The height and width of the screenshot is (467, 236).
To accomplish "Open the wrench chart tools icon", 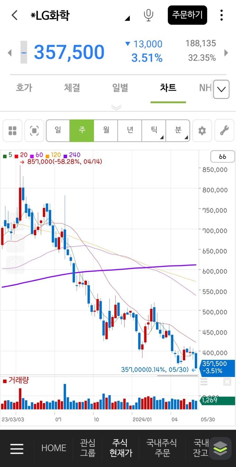I will tap(224, 131).
